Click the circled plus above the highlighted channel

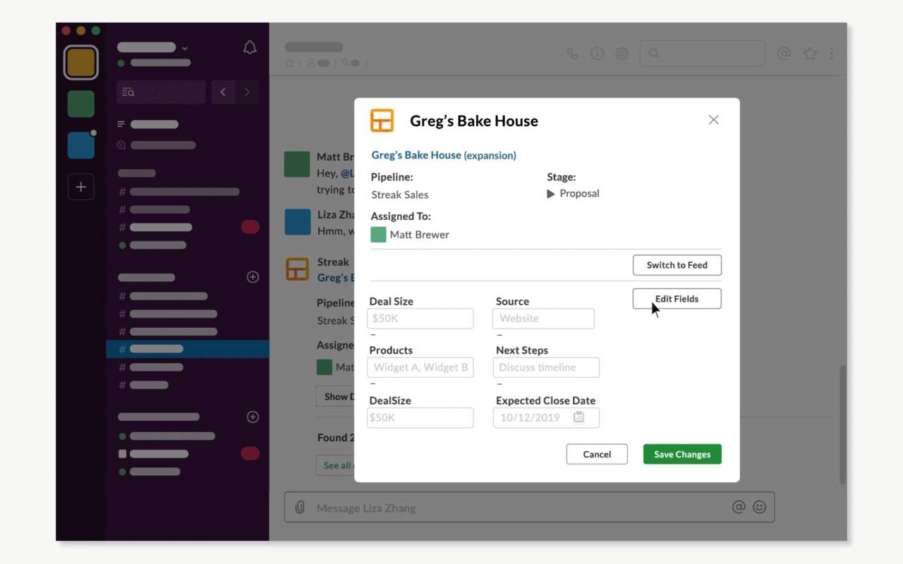253,277
